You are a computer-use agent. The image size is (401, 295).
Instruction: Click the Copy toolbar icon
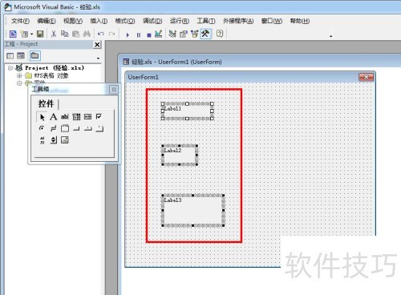(65, 34)
